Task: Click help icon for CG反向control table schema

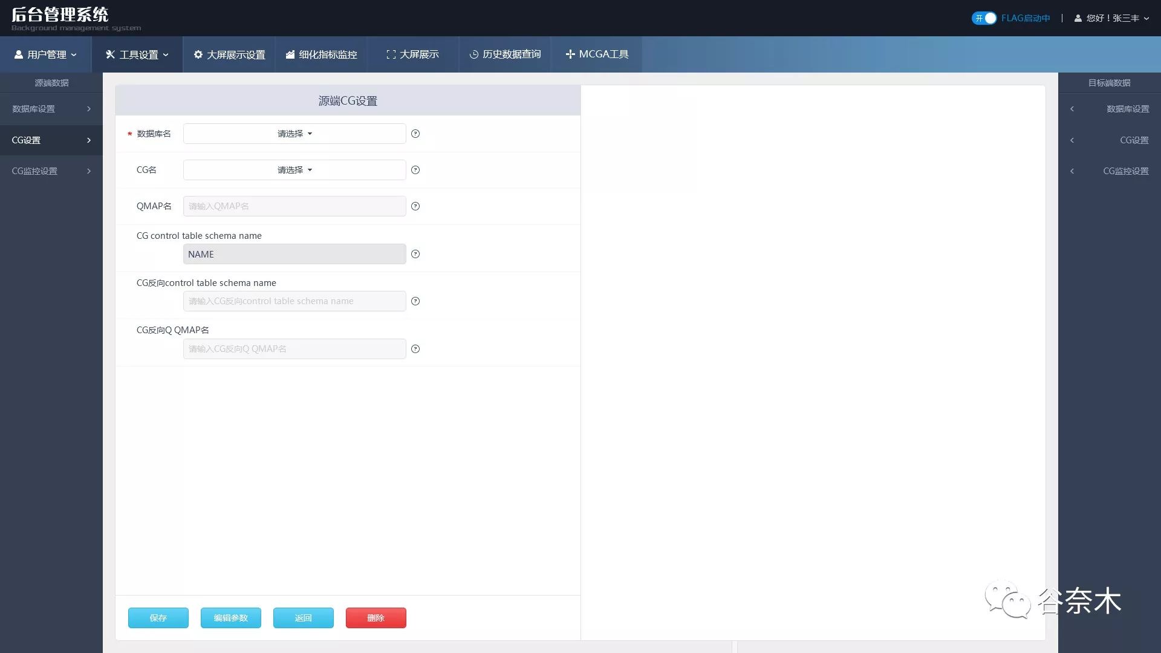Action: pyautogui.click(x=415, y=301)
